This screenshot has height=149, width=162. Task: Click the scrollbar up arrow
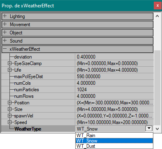pyautogui.click(x=157, y=16)
